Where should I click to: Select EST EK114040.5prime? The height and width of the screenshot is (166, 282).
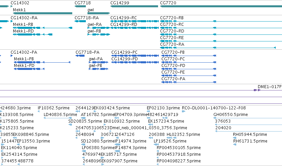pyautogui.click(x=19, y=148)
